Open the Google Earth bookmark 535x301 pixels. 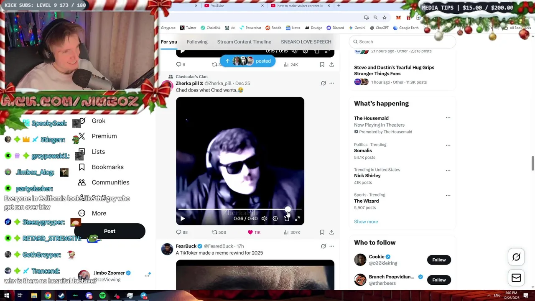405,28
